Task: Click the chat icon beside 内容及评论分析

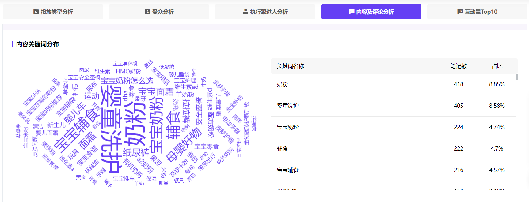Action: (x=352, y=12)
